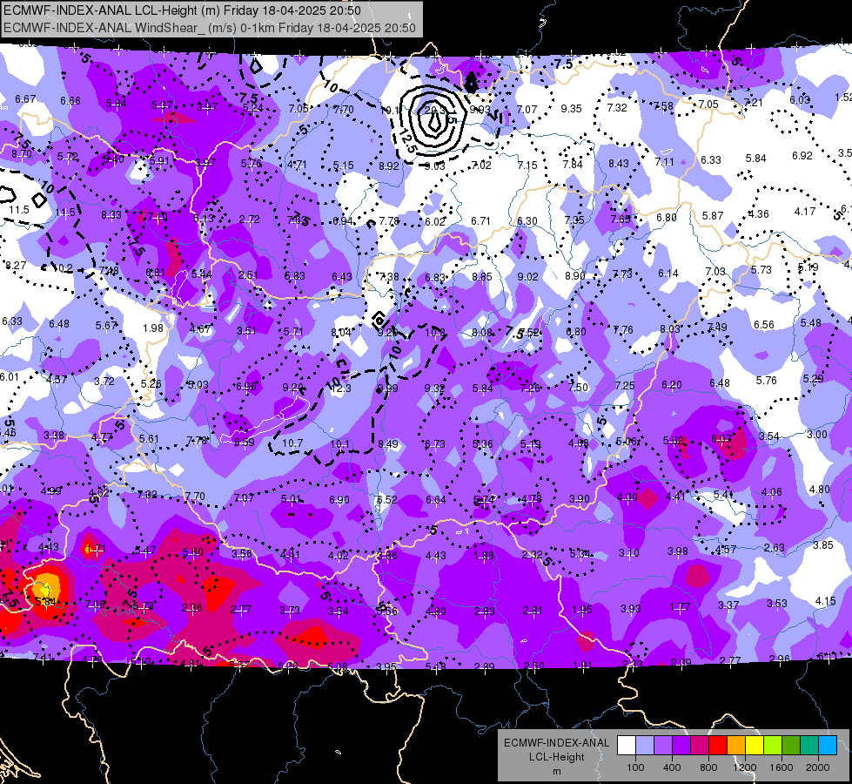852x784 pixels.
Task: Click the map value 2.36
Action: 191,608
